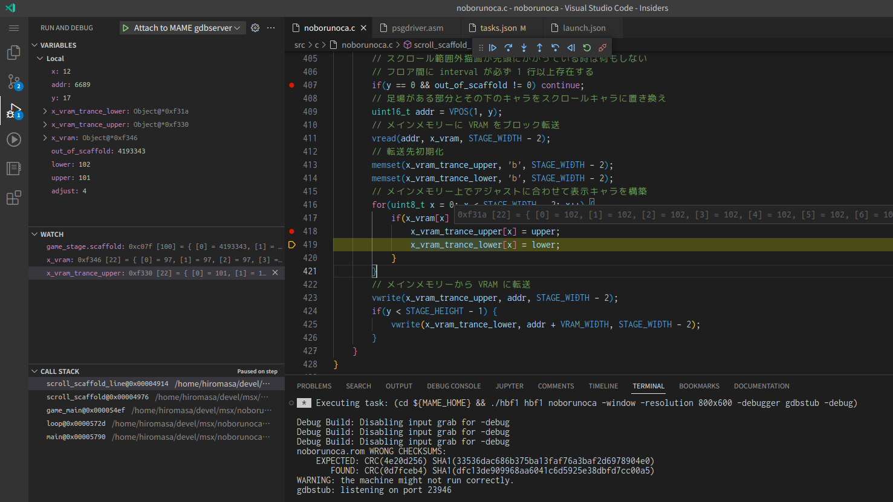Disconnect the debugger
The height and width of the screenshot is (502, 893).
click(x=602, y=48)
